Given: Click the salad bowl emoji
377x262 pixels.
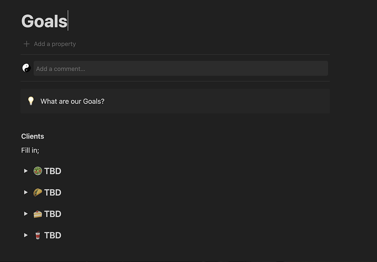Looking at the screenshot, I should pyautogui.click(x=38, y=171).
